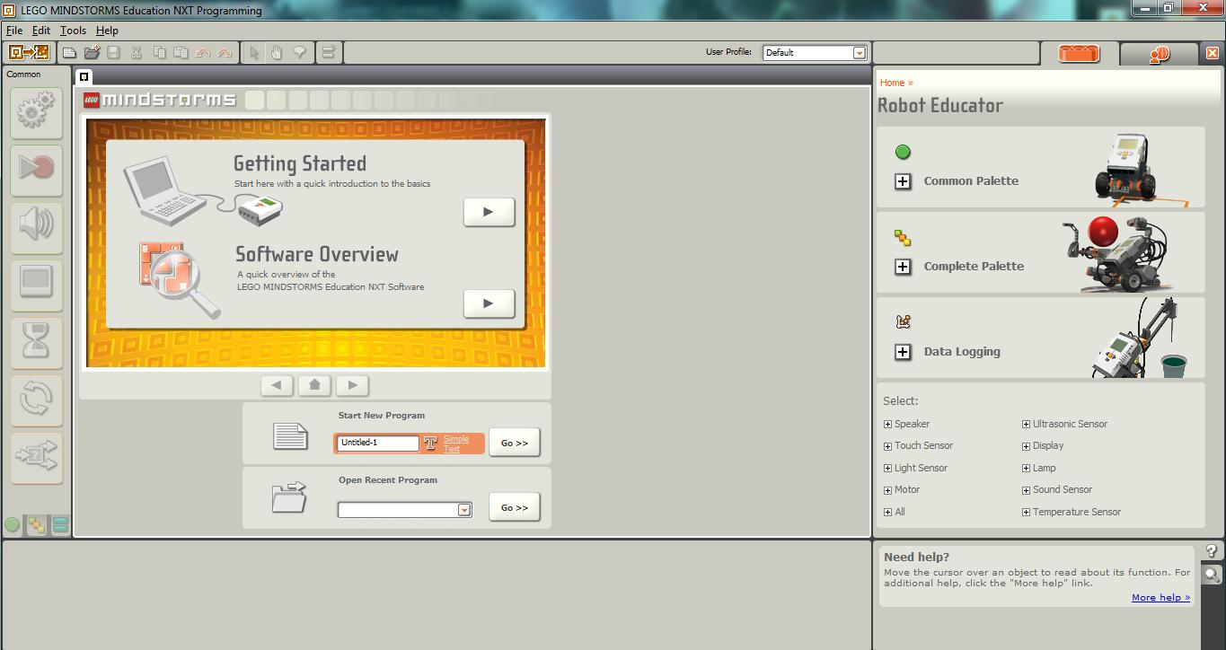Open the File menu
1226x650 pixels.
[14, 31]
